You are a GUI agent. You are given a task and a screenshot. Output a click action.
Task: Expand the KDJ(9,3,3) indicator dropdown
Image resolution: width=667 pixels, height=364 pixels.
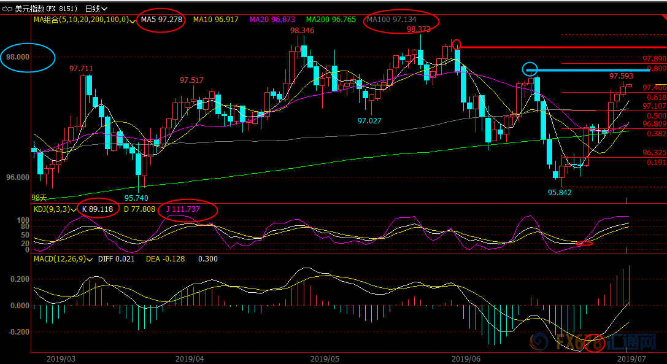point(74,209)
